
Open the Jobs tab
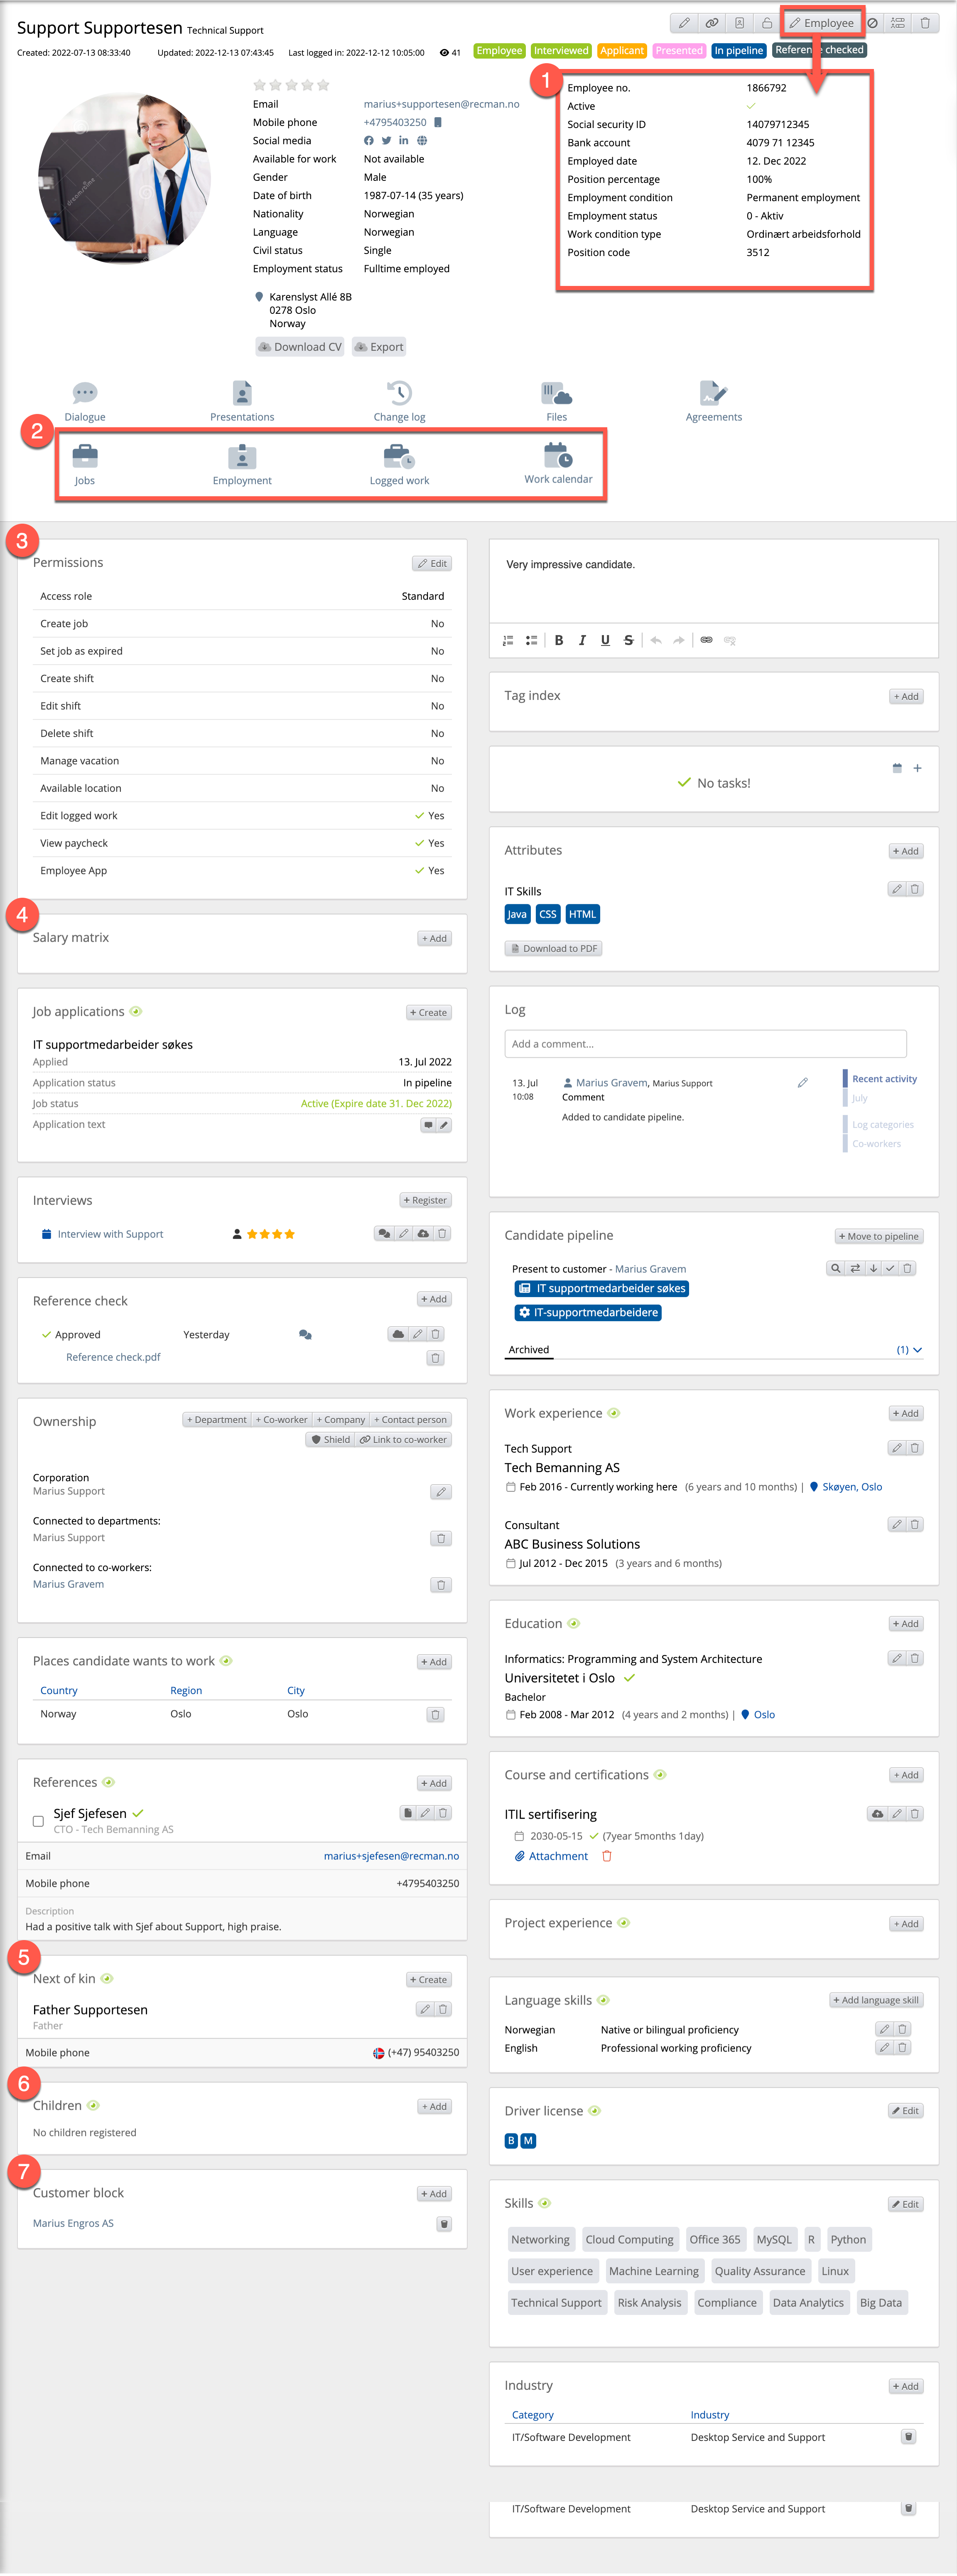coord(85,458)
